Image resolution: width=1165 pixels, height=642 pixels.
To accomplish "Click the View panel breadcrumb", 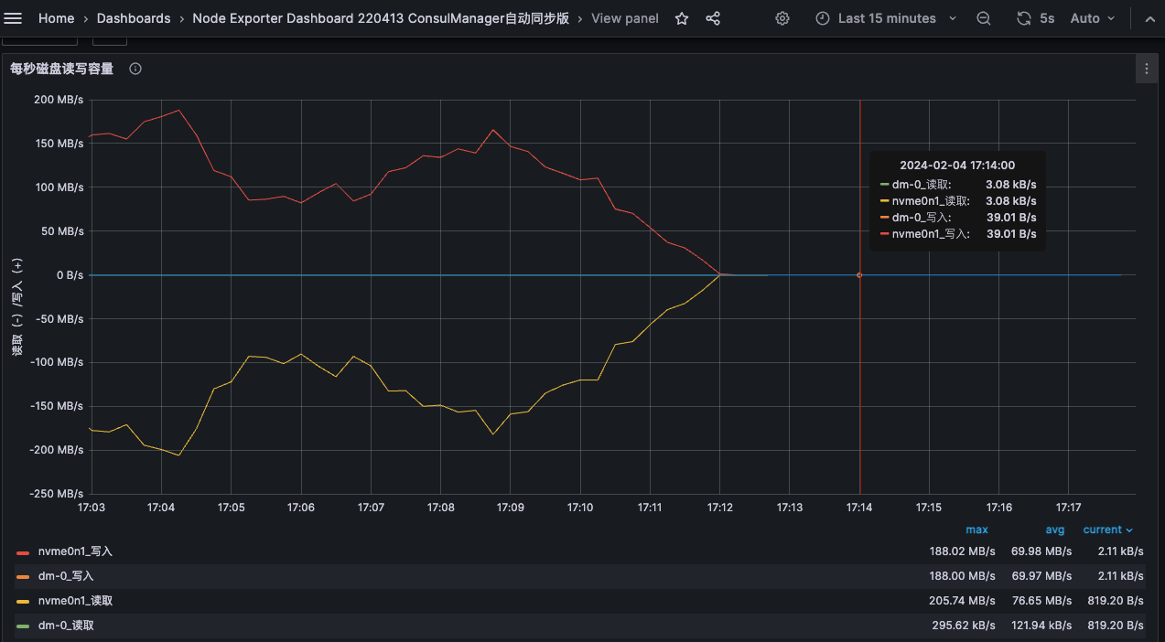I will (625, 18).
